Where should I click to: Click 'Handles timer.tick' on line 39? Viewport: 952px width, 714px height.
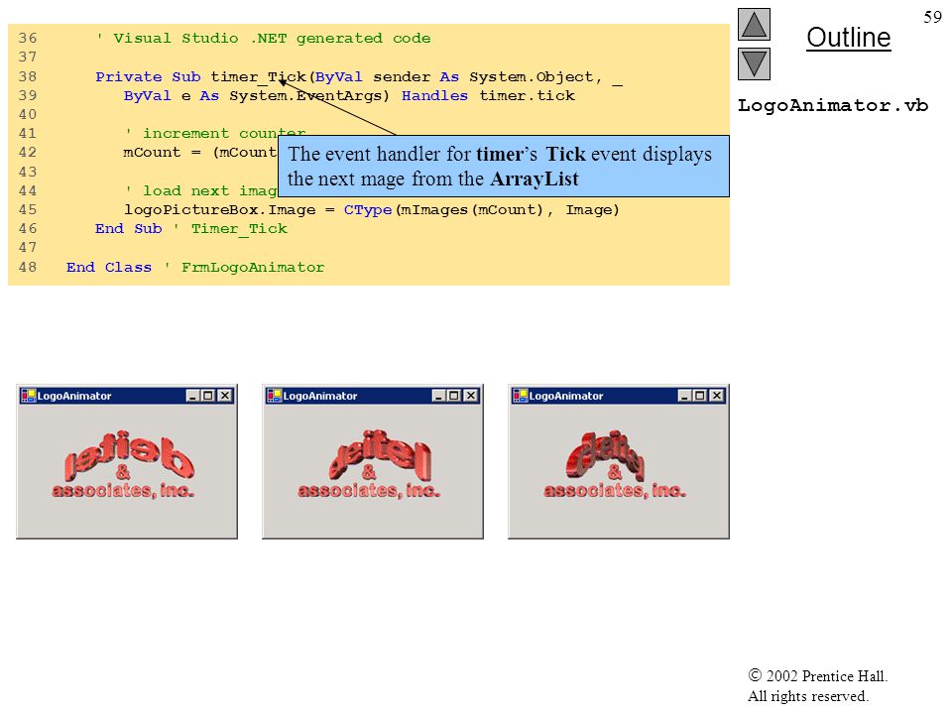tap(488, 96)
